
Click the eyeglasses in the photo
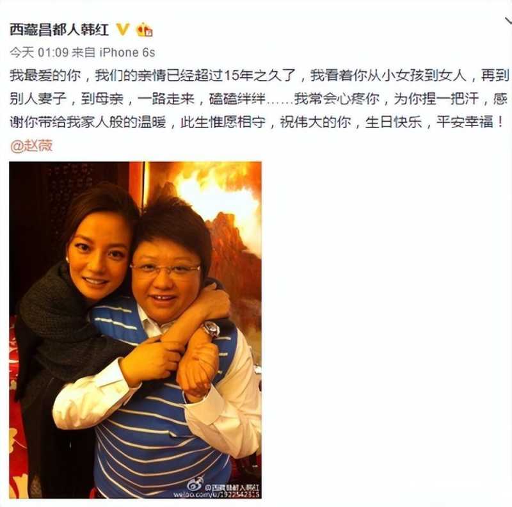[165, 270]
